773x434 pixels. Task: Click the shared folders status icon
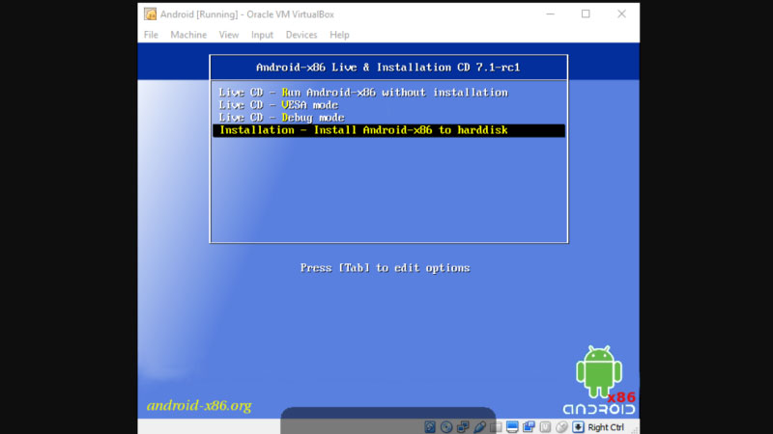pos(496,426)
